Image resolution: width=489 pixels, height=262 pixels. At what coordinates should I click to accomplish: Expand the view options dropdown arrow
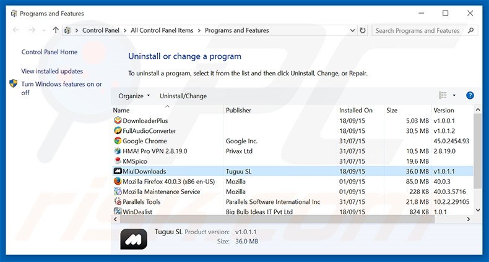(454, 96)
